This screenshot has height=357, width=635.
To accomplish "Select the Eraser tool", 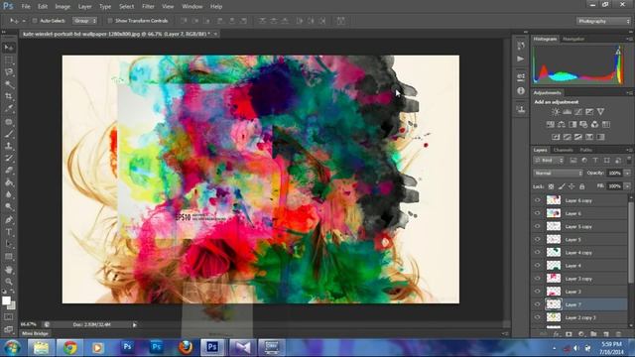I will tap(9, 170).
